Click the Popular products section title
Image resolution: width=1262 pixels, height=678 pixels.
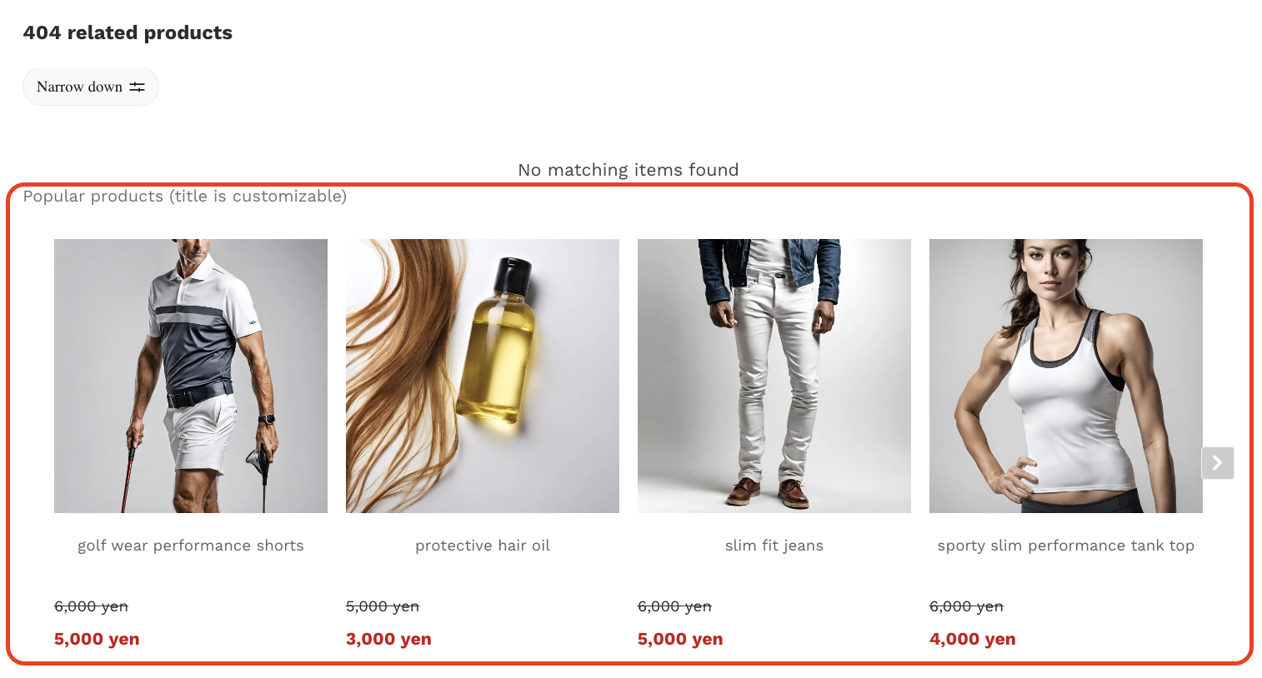185,197
